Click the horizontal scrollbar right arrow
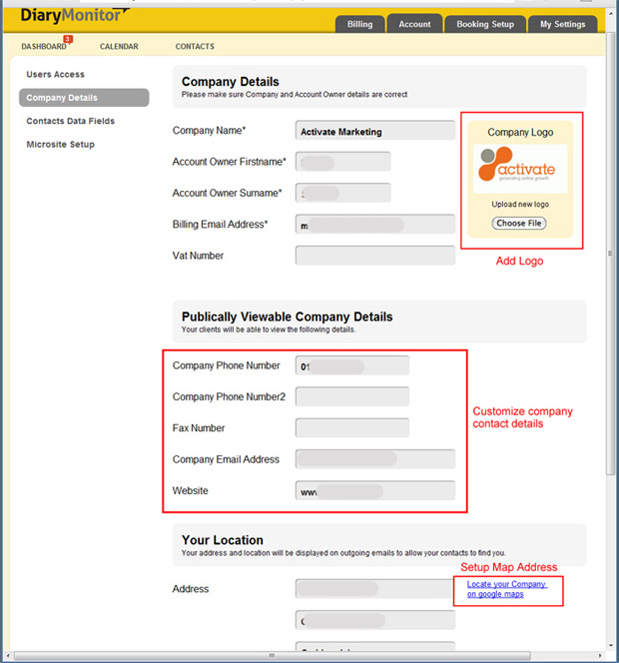The height and width of the screenshot is (663, 619). (x=600, y=655)
